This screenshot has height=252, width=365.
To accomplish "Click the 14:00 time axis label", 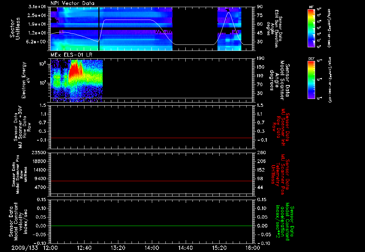I will [152, 248].
